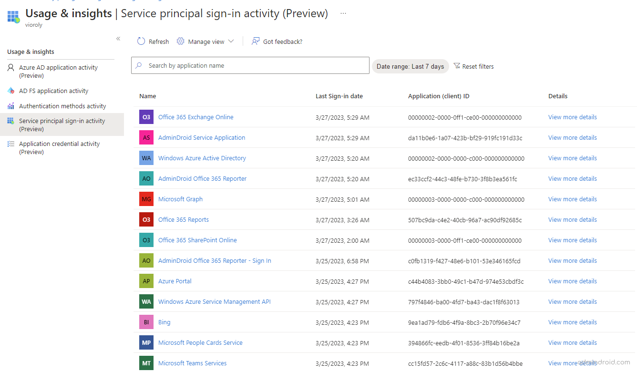637x372 pixels.
Task: Click the Azure Portal AP icon
Action: click(146, 281)
